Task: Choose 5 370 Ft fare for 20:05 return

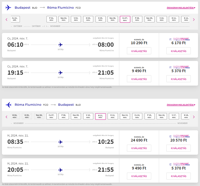Action: click(178, 176)
